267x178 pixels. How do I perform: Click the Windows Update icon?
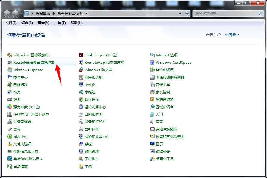pos(10,70)
